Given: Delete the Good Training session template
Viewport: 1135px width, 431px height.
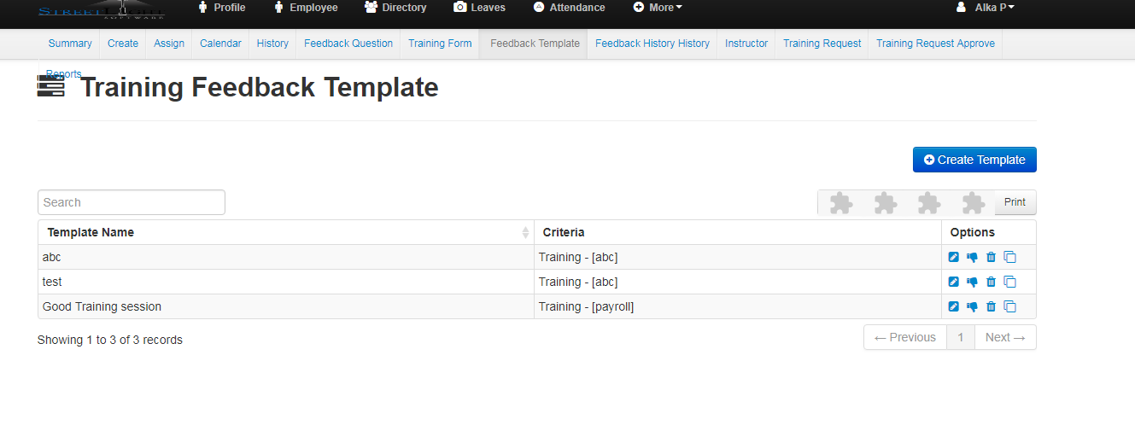Looking at the screenshot, I should coord(991,307).
